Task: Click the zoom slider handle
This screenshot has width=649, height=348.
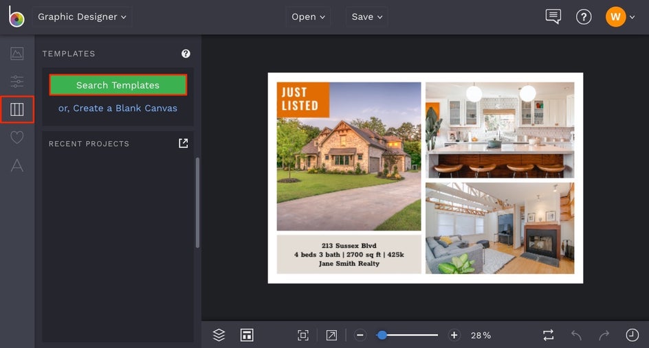Action: pos(382,335)
